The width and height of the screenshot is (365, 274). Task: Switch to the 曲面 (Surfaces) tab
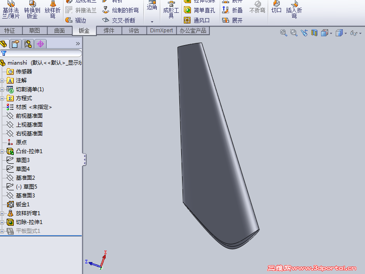(x=60, y=31)
